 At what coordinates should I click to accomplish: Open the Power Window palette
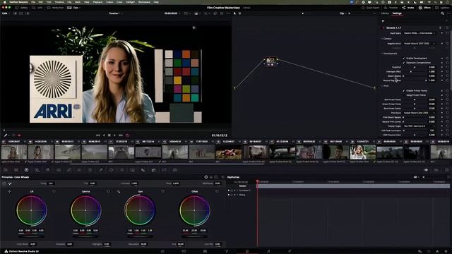[112, 170]
